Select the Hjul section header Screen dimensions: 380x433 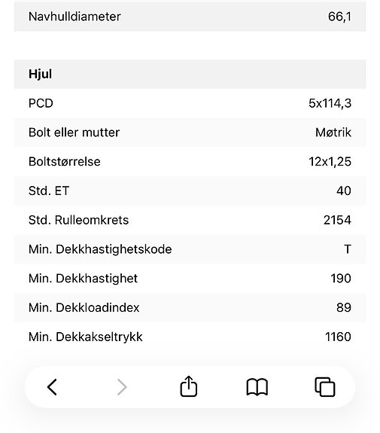[x=190, y=74]
